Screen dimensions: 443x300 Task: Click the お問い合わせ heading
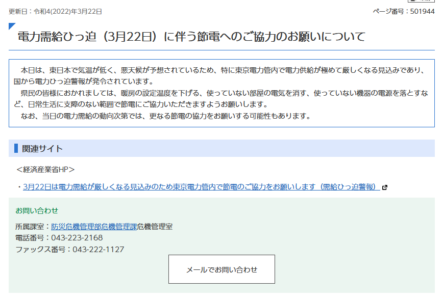point(37,211)
